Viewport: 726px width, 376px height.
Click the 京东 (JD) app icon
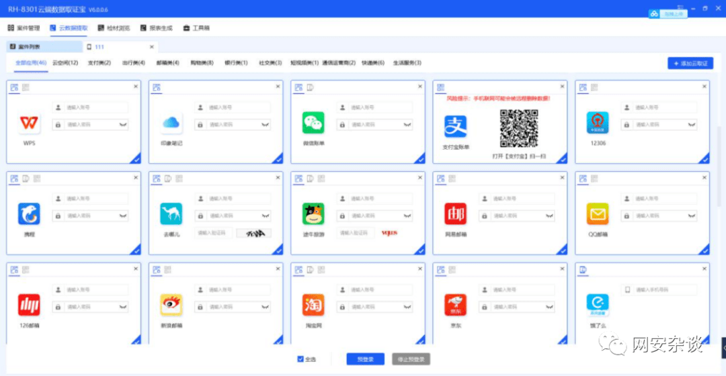(455, 305)
